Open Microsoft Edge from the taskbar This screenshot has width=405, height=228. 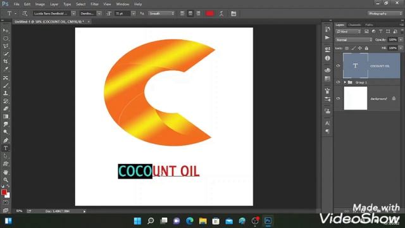point(190,221)
